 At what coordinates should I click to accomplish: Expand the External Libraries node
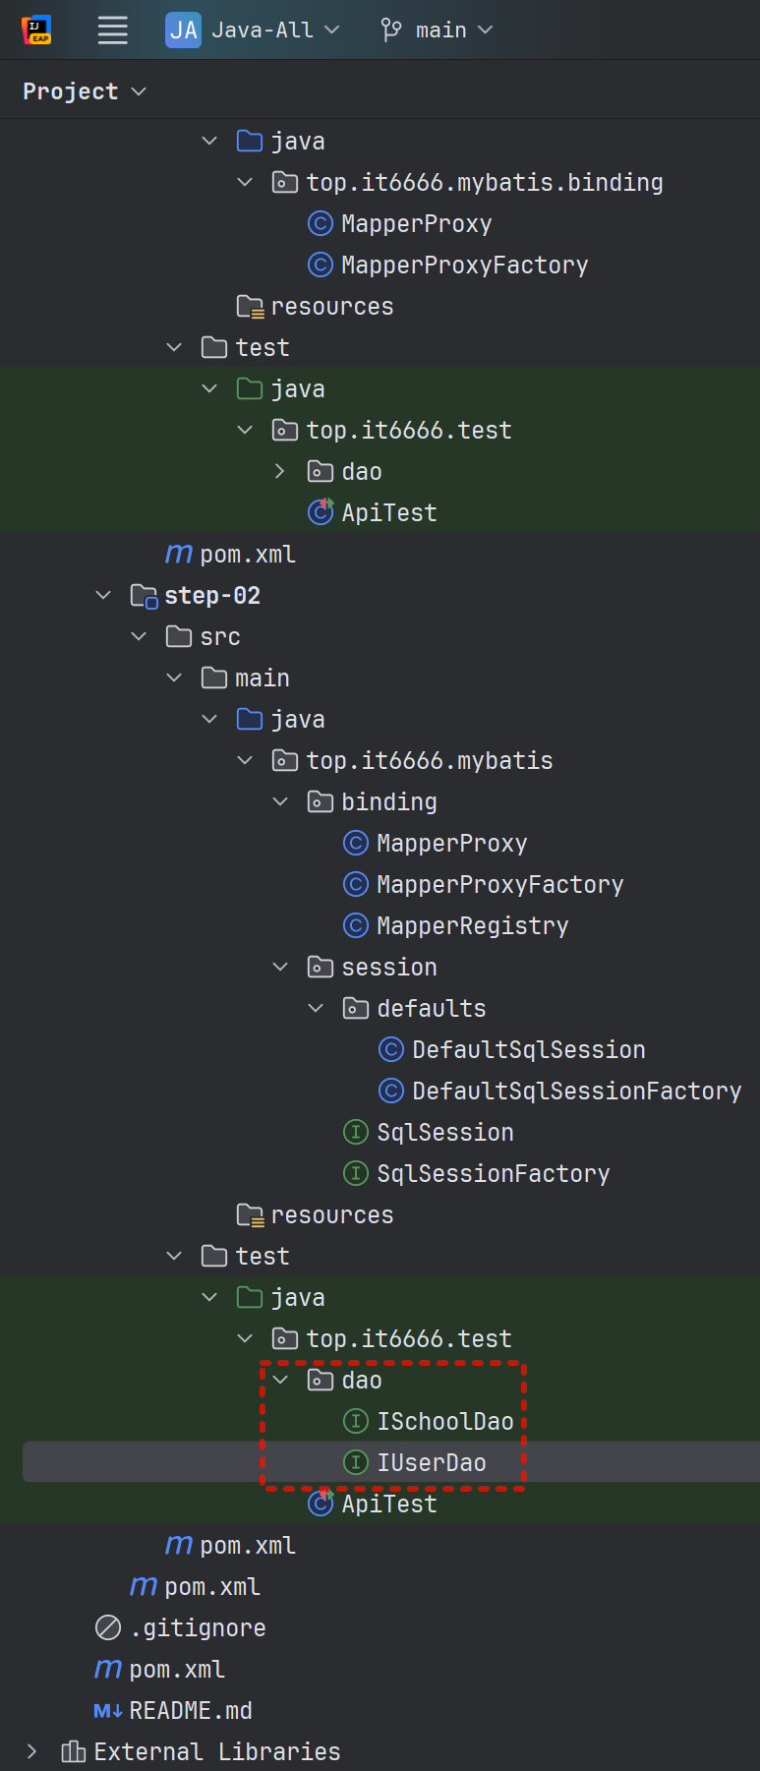pyautogui.click(x=32, y=1752)
